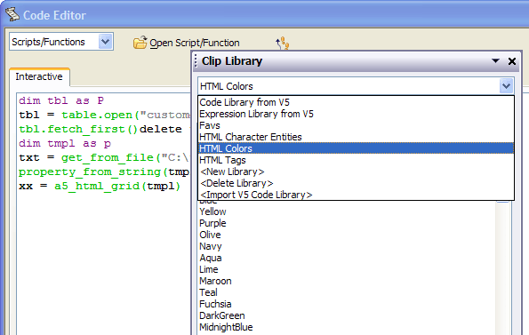The width and height of the screenshot is (529, 335).
Task: Select the Lime color clip
Action: click(209, 269)
